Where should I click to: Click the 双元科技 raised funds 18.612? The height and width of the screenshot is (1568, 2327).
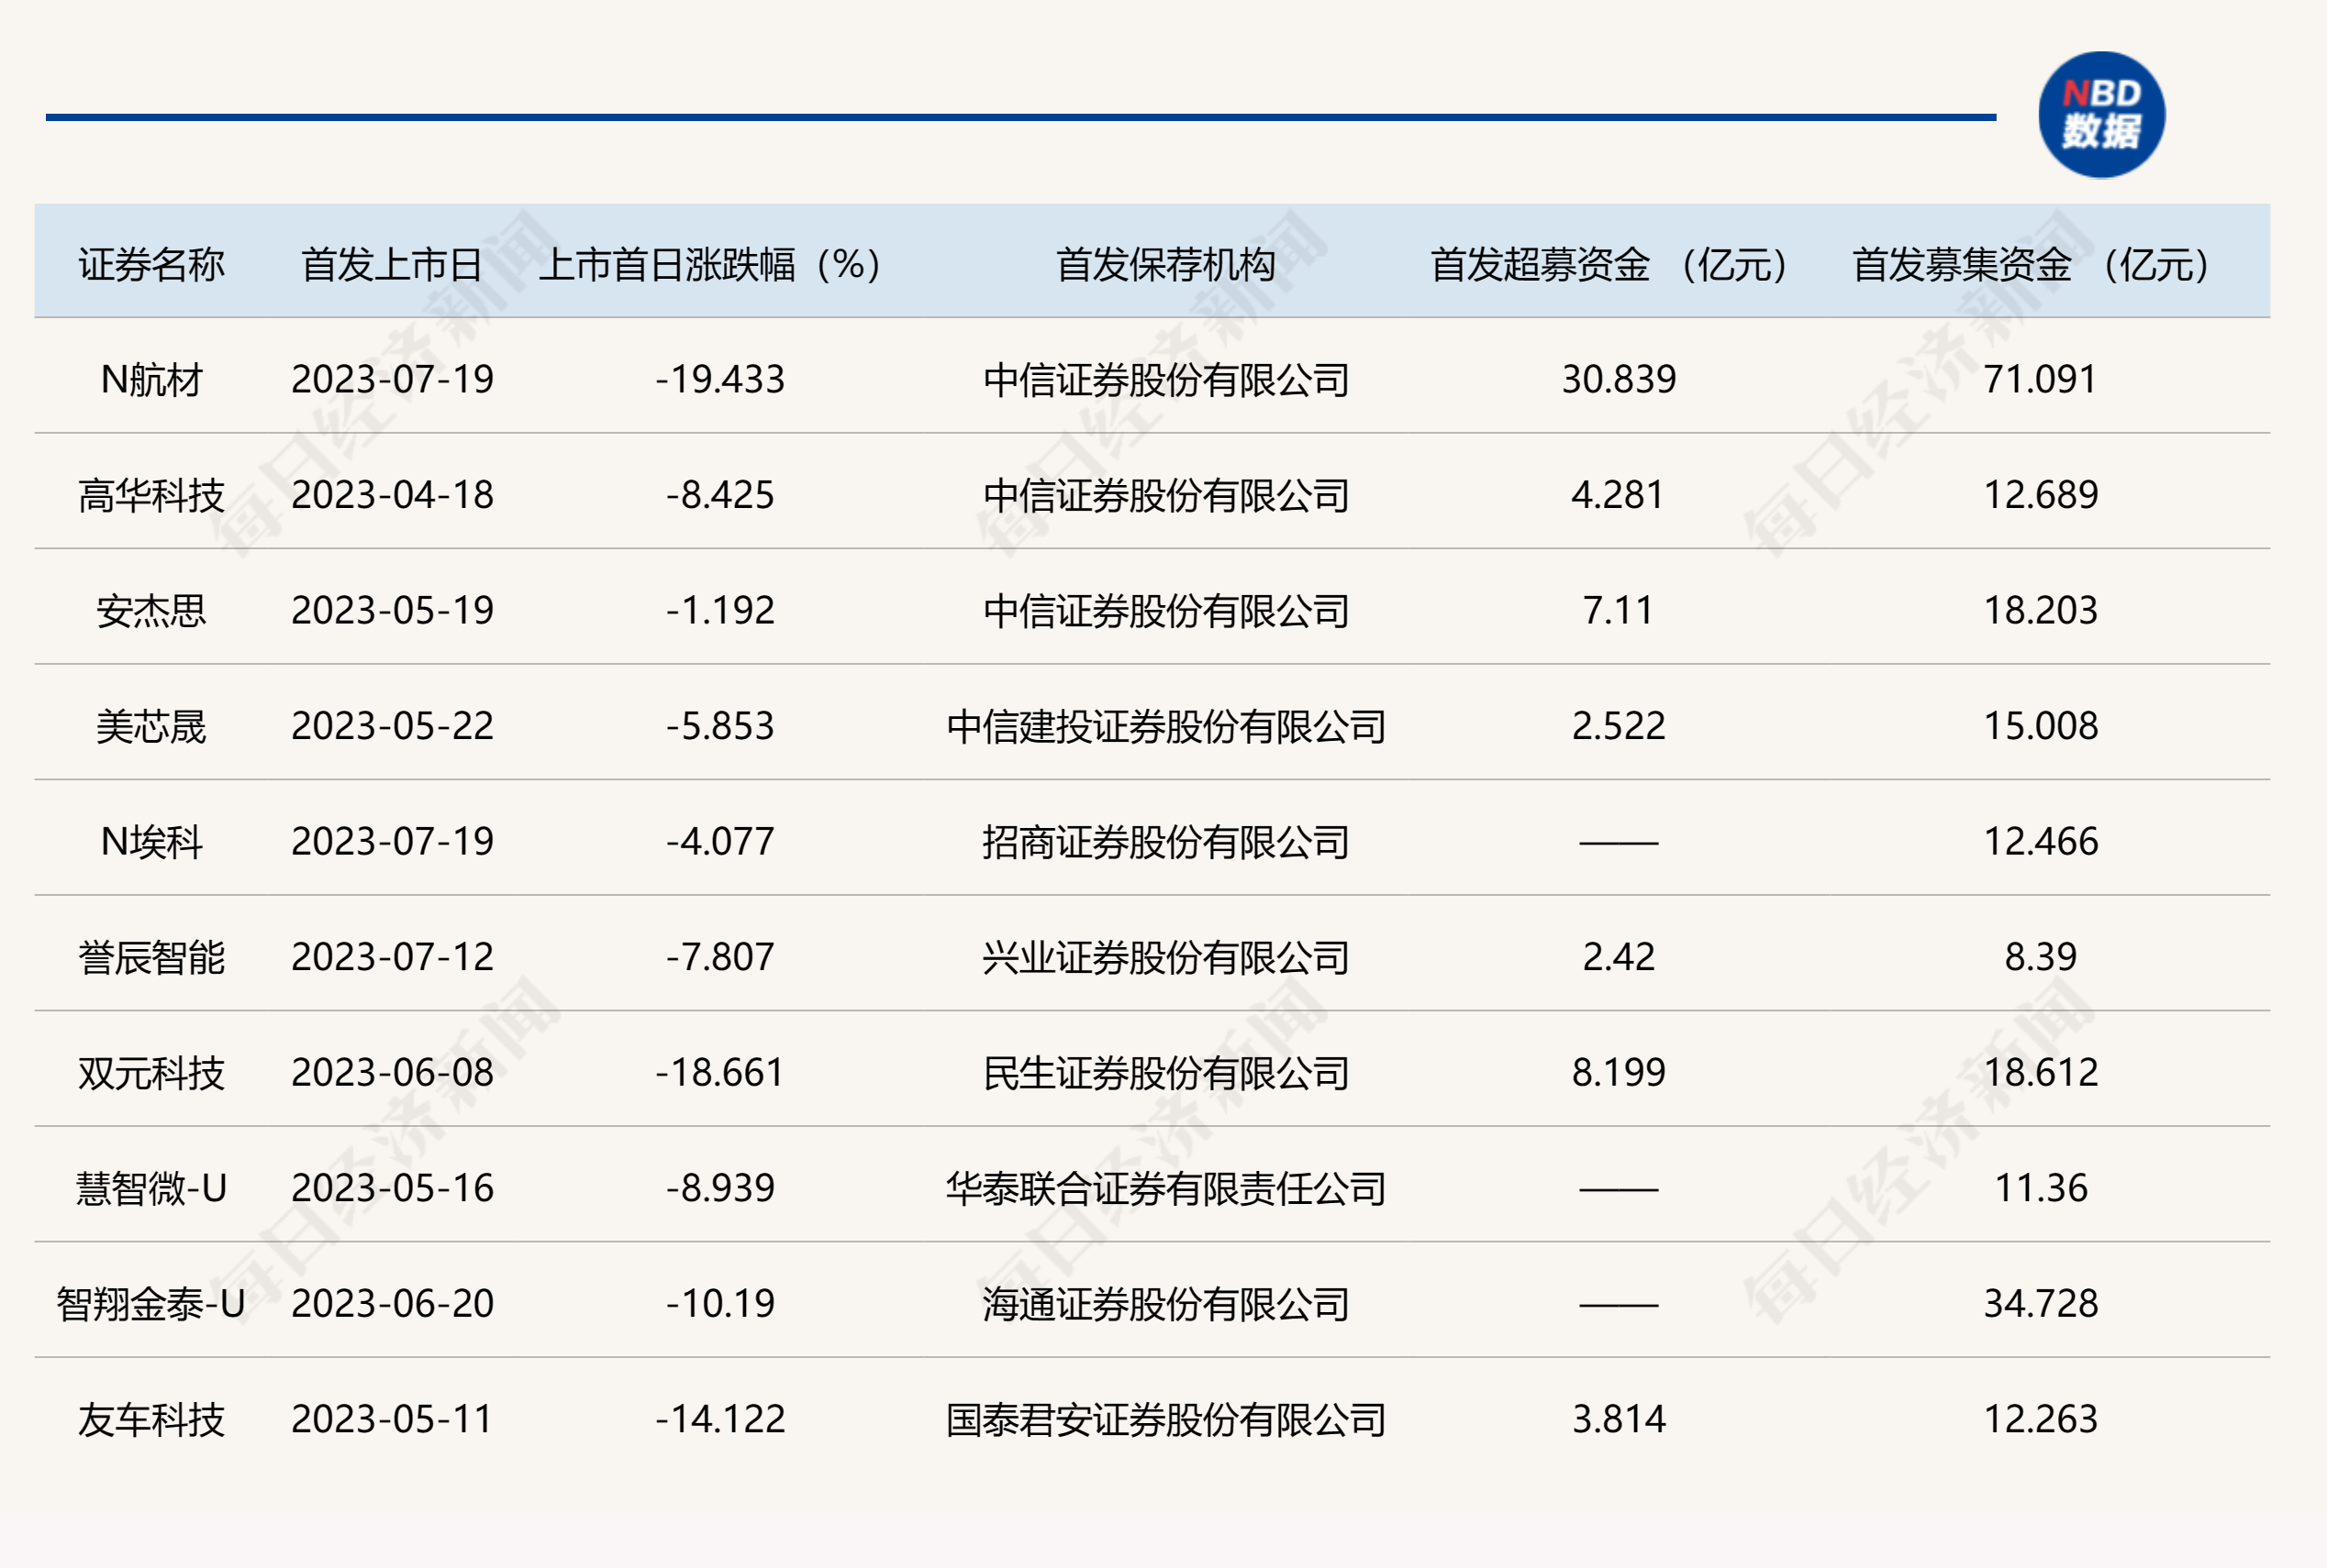pos(2041,1073)
